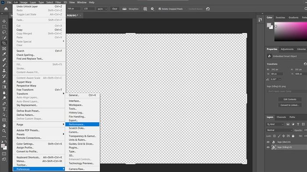307x172 pixels.
Task: Pick a color in the Color panel field
Action: tap(290, 31)
